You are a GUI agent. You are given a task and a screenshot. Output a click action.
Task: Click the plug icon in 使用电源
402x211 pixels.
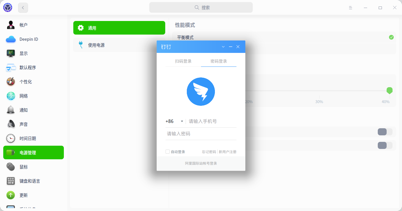click(x=81, y=45)
